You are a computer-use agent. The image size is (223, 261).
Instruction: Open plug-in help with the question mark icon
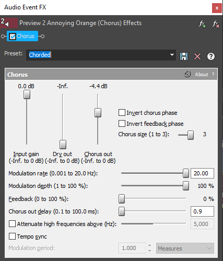[x=211, y=56]
